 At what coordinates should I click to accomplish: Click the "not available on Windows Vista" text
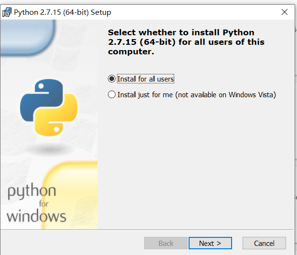click(x=226, y=94)
